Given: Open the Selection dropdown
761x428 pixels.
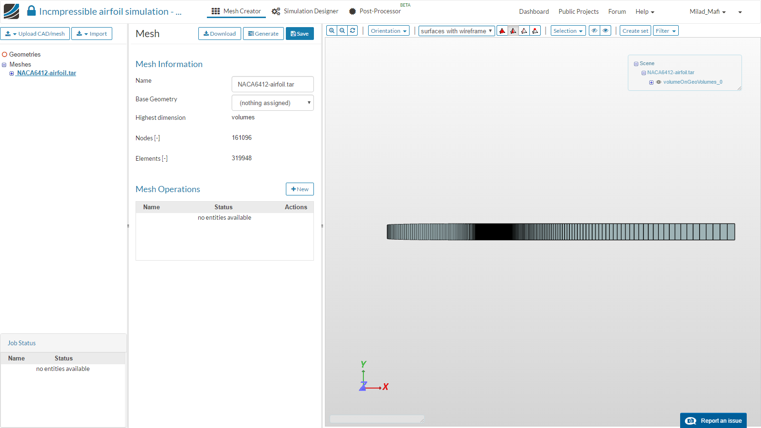Looking at the screenshot, I should pyautogui.click(x=568, y=31).
